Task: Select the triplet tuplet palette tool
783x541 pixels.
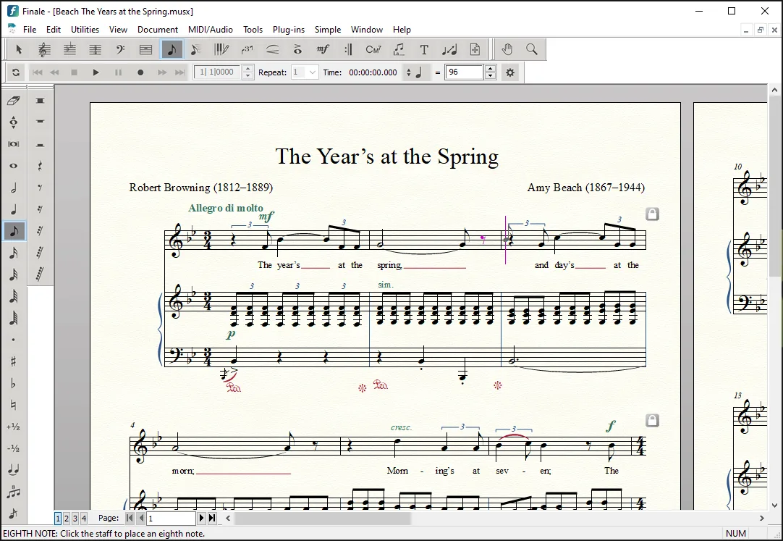Action: [14, 492]
